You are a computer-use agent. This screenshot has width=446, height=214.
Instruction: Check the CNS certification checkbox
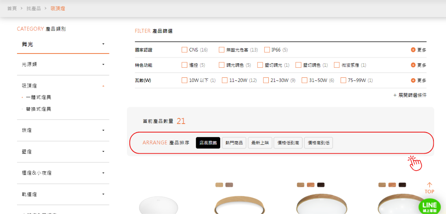(185, 50)
